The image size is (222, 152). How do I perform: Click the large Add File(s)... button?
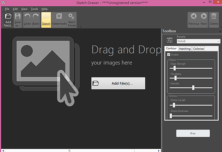(118, 83)
